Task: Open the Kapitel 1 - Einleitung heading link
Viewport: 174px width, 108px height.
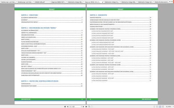Action: point(30,15)
